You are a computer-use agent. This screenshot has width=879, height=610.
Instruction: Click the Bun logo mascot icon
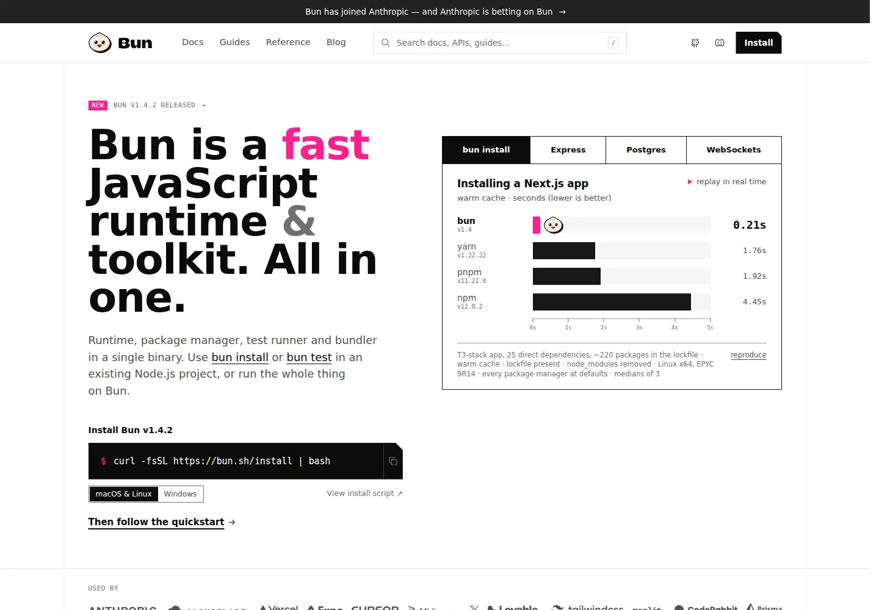tap(100, 43)
